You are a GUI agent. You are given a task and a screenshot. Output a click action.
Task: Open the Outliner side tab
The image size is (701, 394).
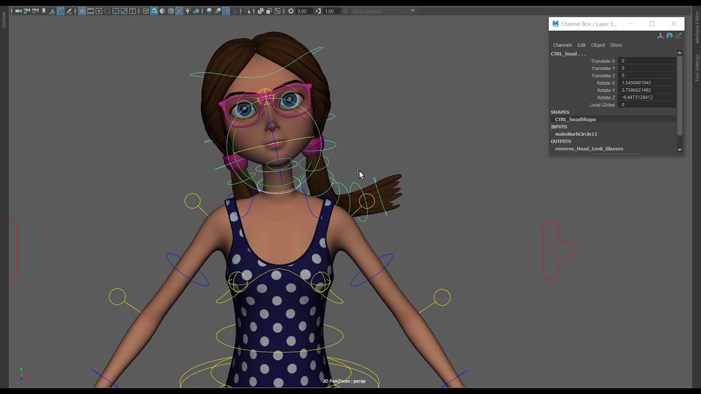click(x=3, y=20)
